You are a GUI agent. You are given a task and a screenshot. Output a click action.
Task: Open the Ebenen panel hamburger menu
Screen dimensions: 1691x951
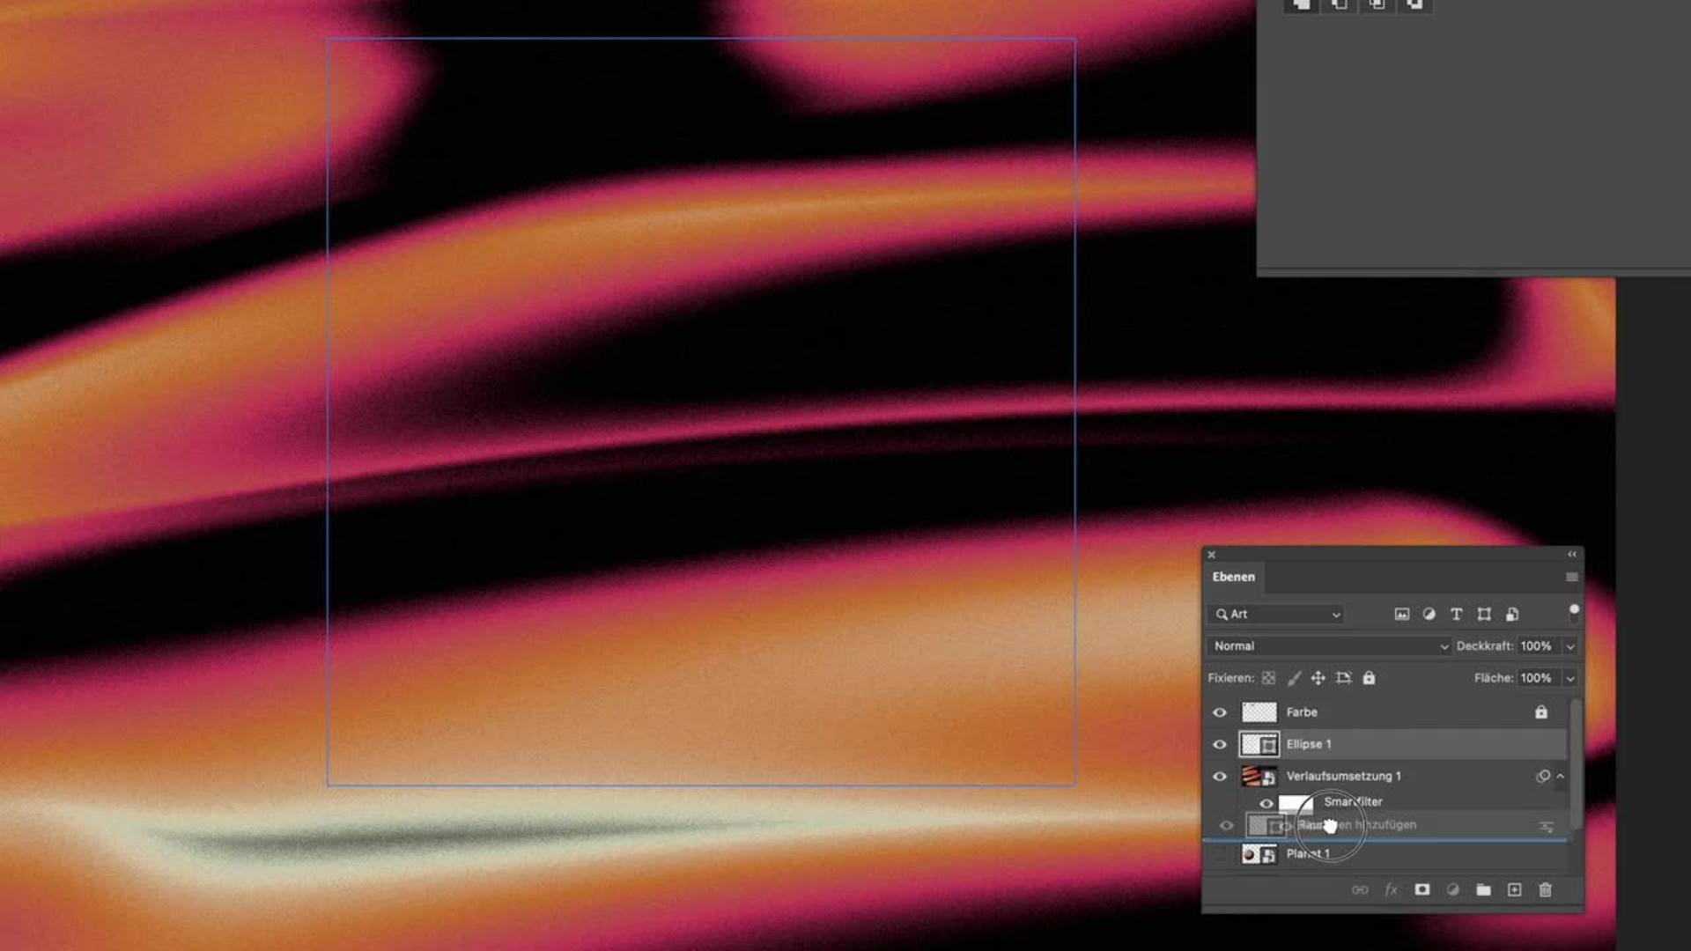1571,577
